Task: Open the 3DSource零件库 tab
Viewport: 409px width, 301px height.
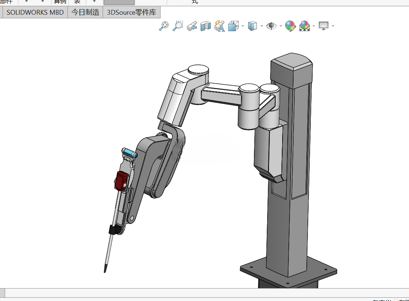Action: tap(132, 12)
